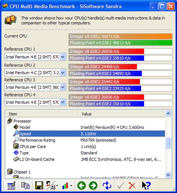Click the bar chart icon
The width and height of the screenshot is (177, 193).
coord(65,186)
